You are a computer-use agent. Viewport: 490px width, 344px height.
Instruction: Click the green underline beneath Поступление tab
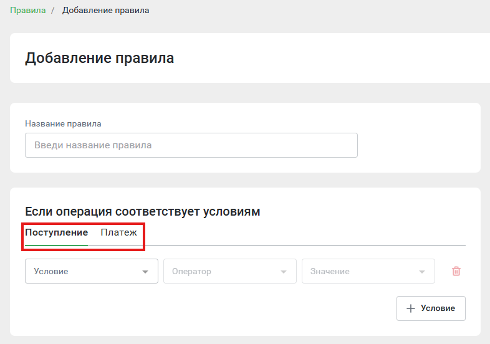pyautogui.click(x=56, y=246)
